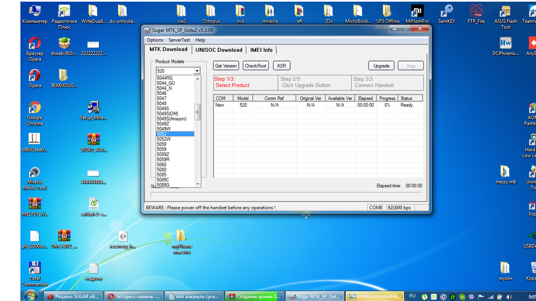Image resolution: width=536 pixels, height=301 pixels.
Task: Choose model 5044RG in the list
Action: click(x=175, y=78)
